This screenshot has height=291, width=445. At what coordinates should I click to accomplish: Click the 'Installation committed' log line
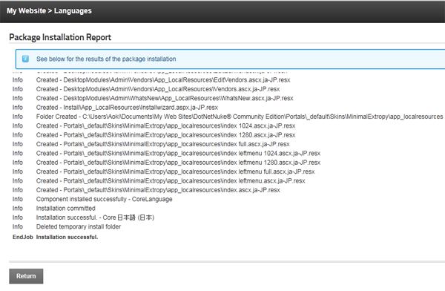[x=66, y=208]
